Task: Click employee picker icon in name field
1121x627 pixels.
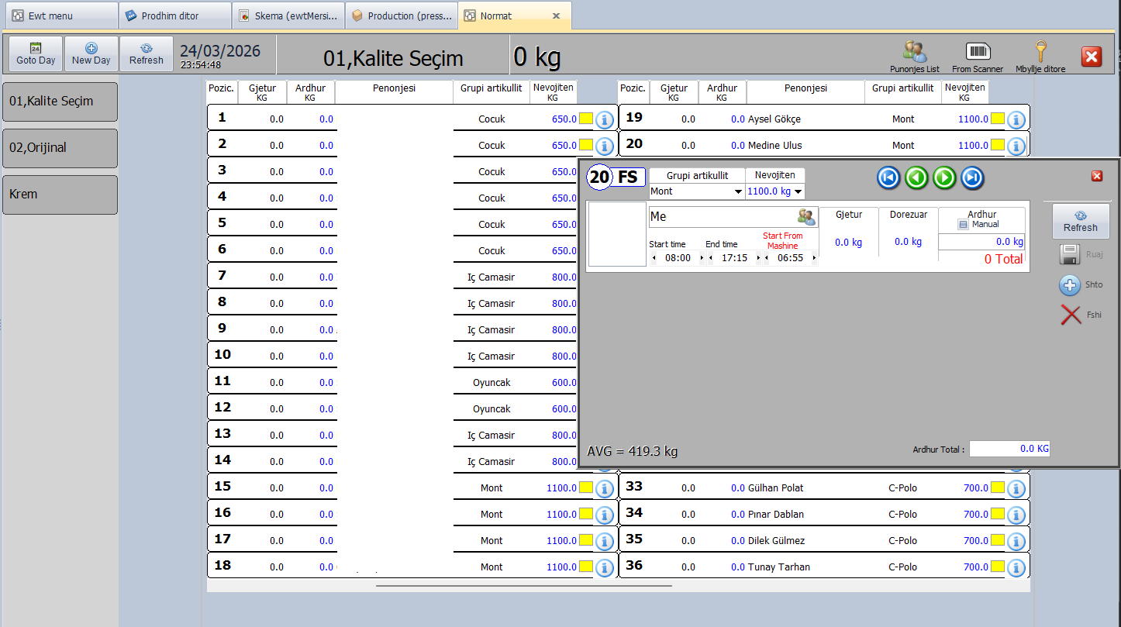Action: (x=806, y=217)
